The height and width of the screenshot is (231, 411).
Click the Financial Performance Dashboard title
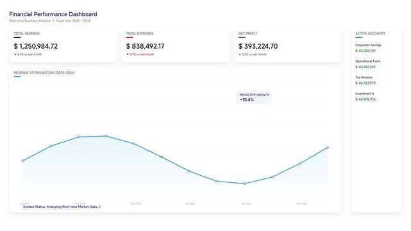point(53,14)
